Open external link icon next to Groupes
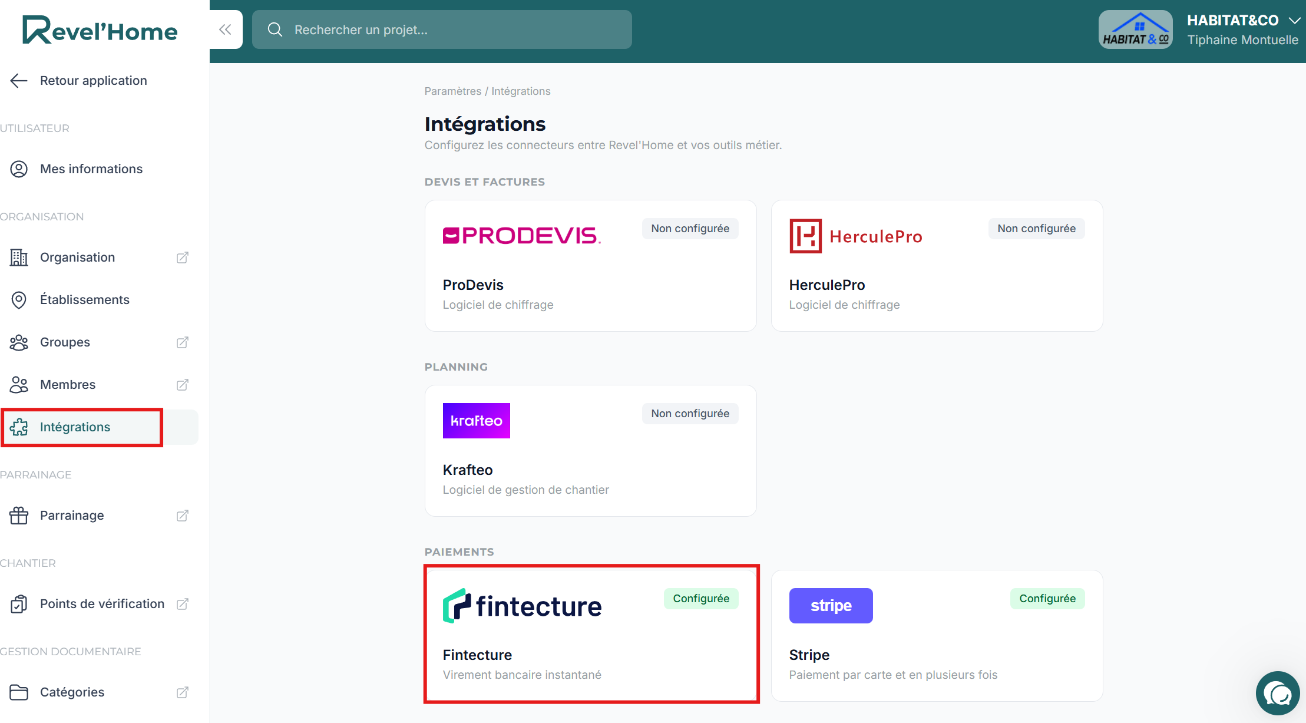The height and width of the screenshot is (723, 1306). click(183, 342)
